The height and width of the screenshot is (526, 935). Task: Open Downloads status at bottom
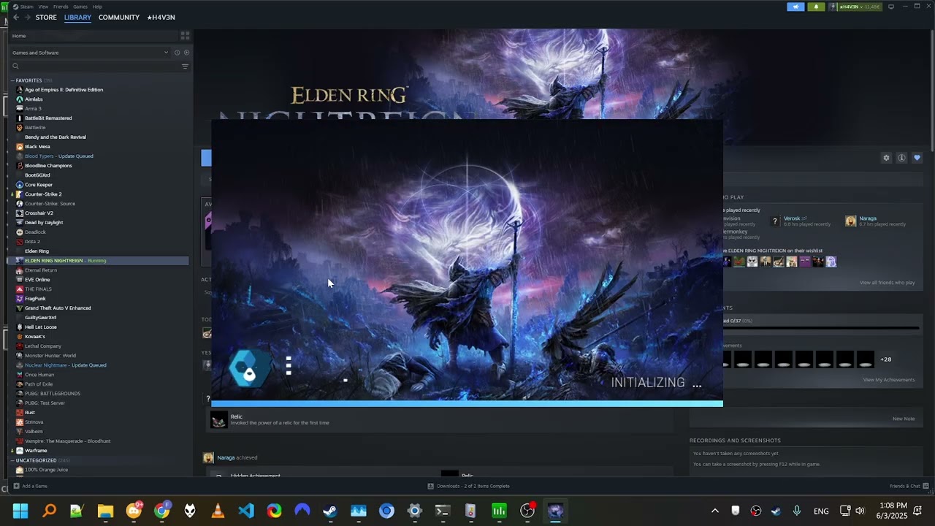click(469, 486)
